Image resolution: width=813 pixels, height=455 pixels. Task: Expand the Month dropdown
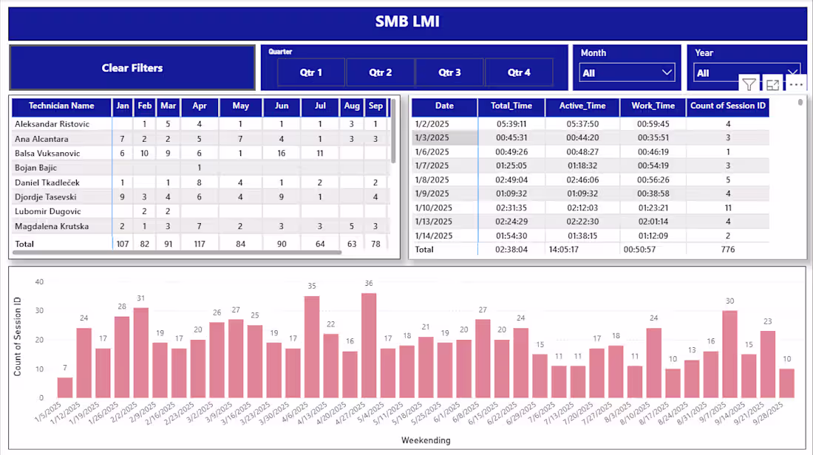point(627,73)
